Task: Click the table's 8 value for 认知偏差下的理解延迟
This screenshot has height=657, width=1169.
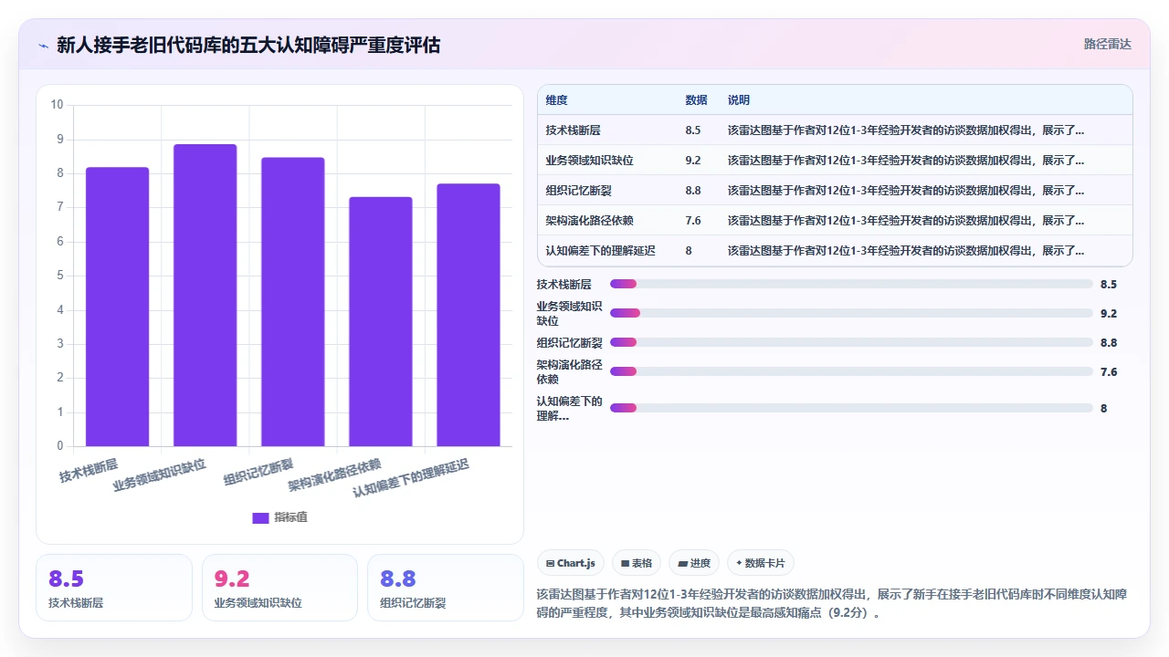Action: 689,251
